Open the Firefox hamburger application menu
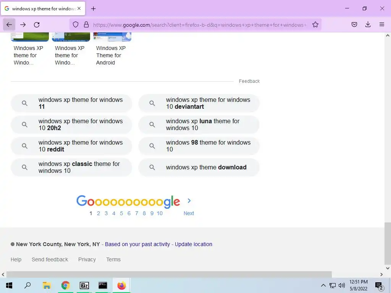391x293 pixels. [x=382, y=24]
